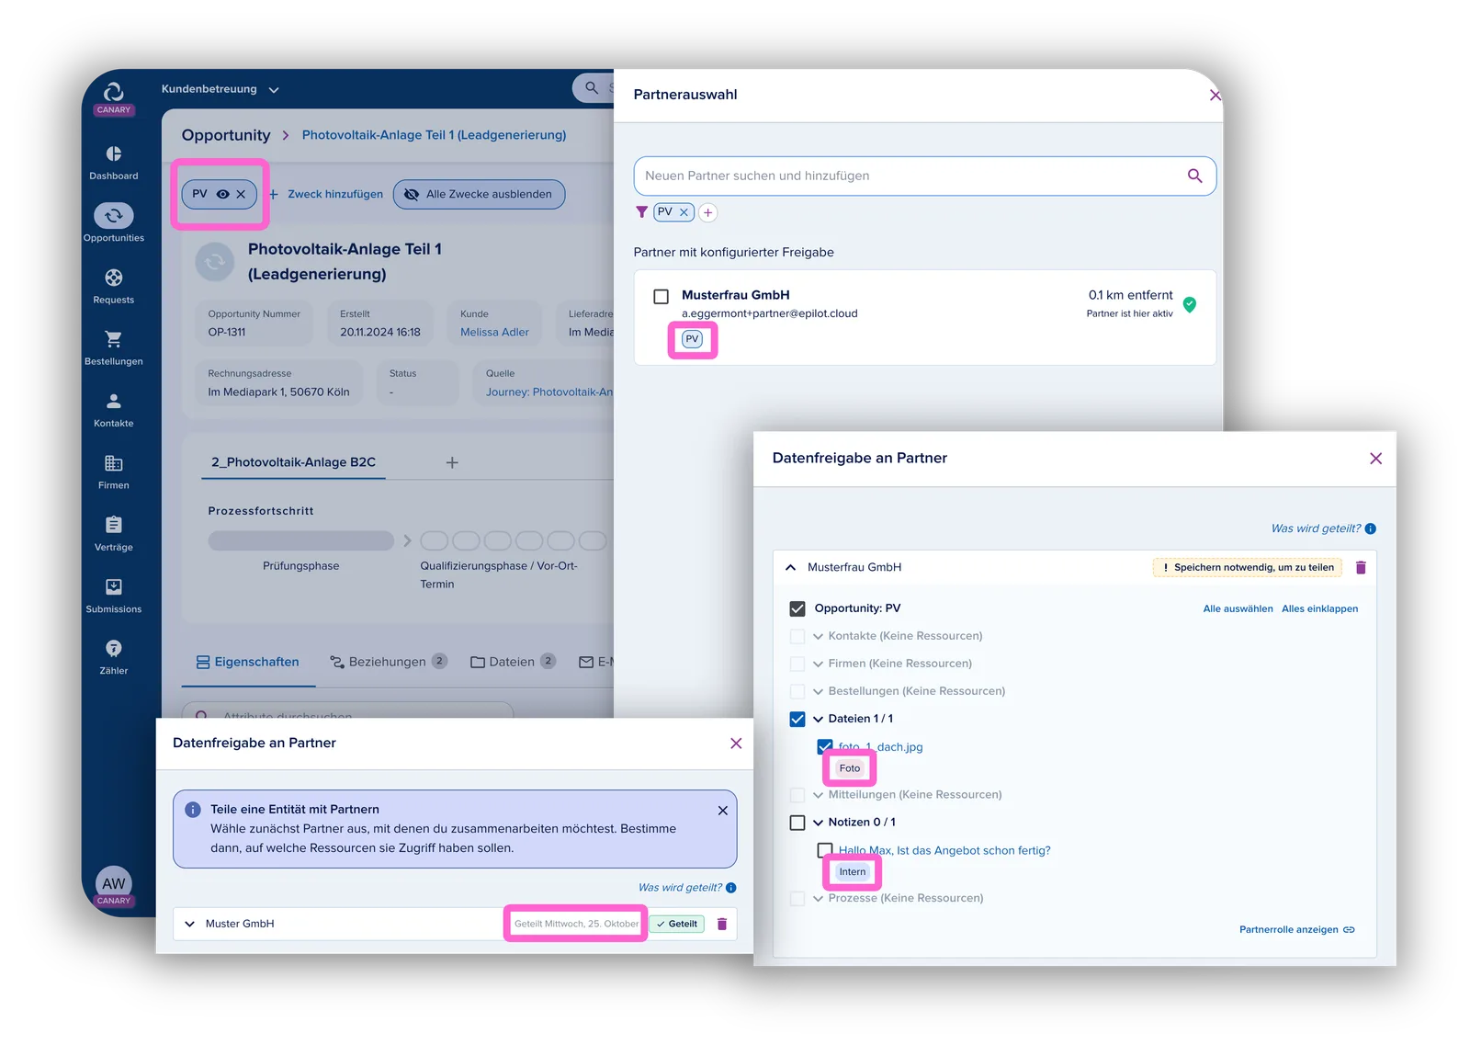The width and height of the screenshot is (1470, 1045).
Task: Close the Datenfreigabe dialog containing Muster GmbH
Action: pyautogui.click(x=736, y=744)
